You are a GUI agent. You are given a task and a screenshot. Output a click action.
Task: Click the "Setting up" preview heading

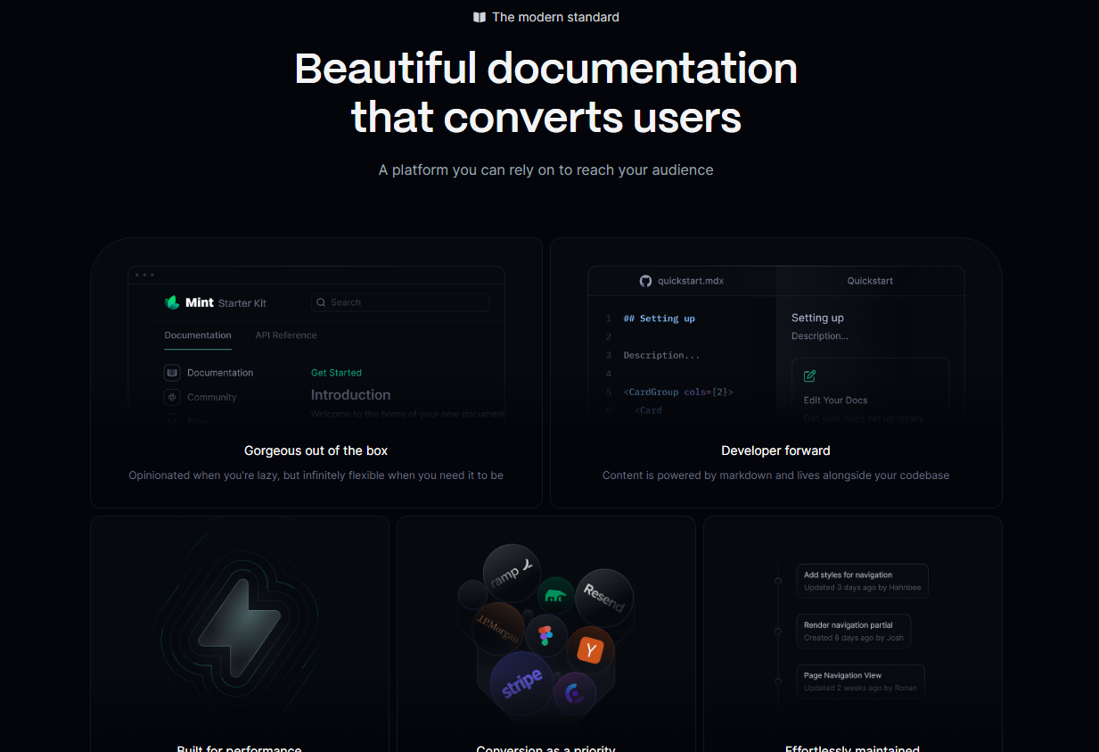pos(817,318)
